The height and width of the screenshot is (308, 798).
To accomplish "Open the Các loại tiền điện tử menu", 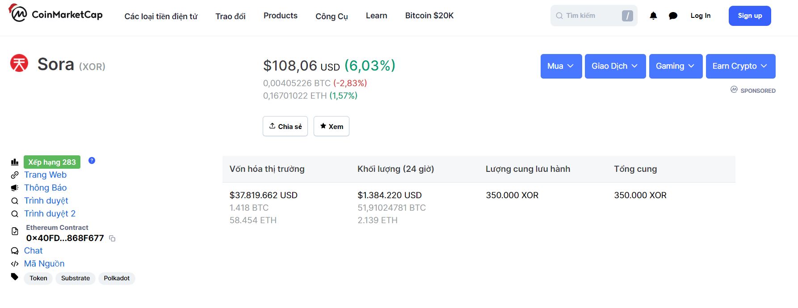I will (161, 16).
